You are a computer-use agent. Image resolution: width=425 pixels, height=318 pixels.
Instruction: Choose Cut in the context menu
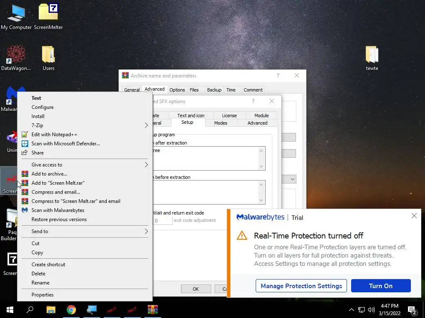tap(85, 243)
